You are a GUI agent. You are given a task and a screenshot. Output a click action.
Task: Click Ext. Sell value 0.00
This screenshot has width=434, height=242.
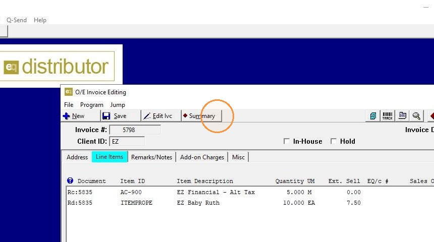[x=354, y=192]
